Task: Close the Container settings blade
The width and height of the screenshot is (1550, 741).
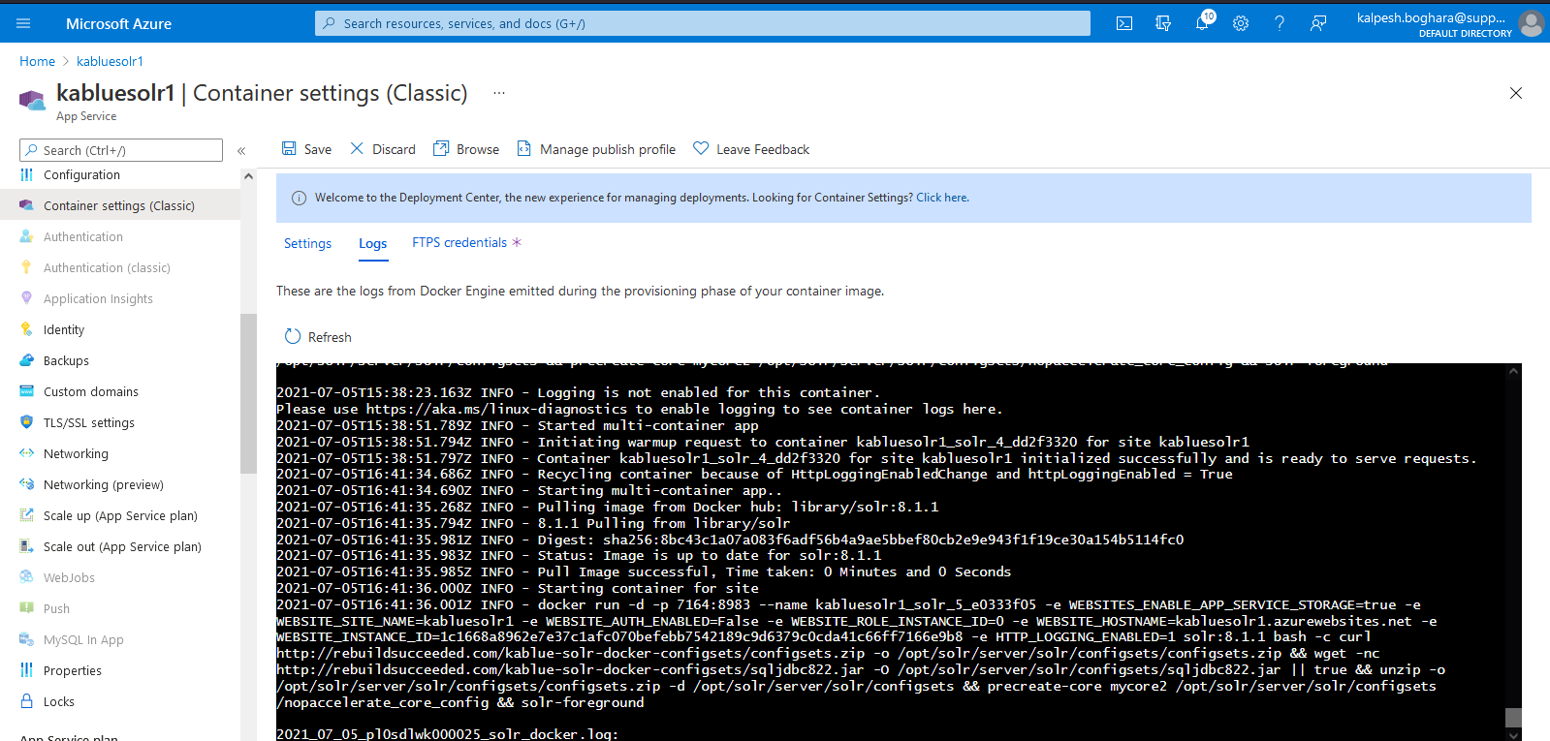Action: (x=1516, y=93)
